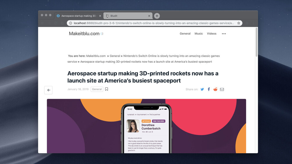Share the article on Reddit
Viewport: 292px width, 164px height.
point(215,89)
